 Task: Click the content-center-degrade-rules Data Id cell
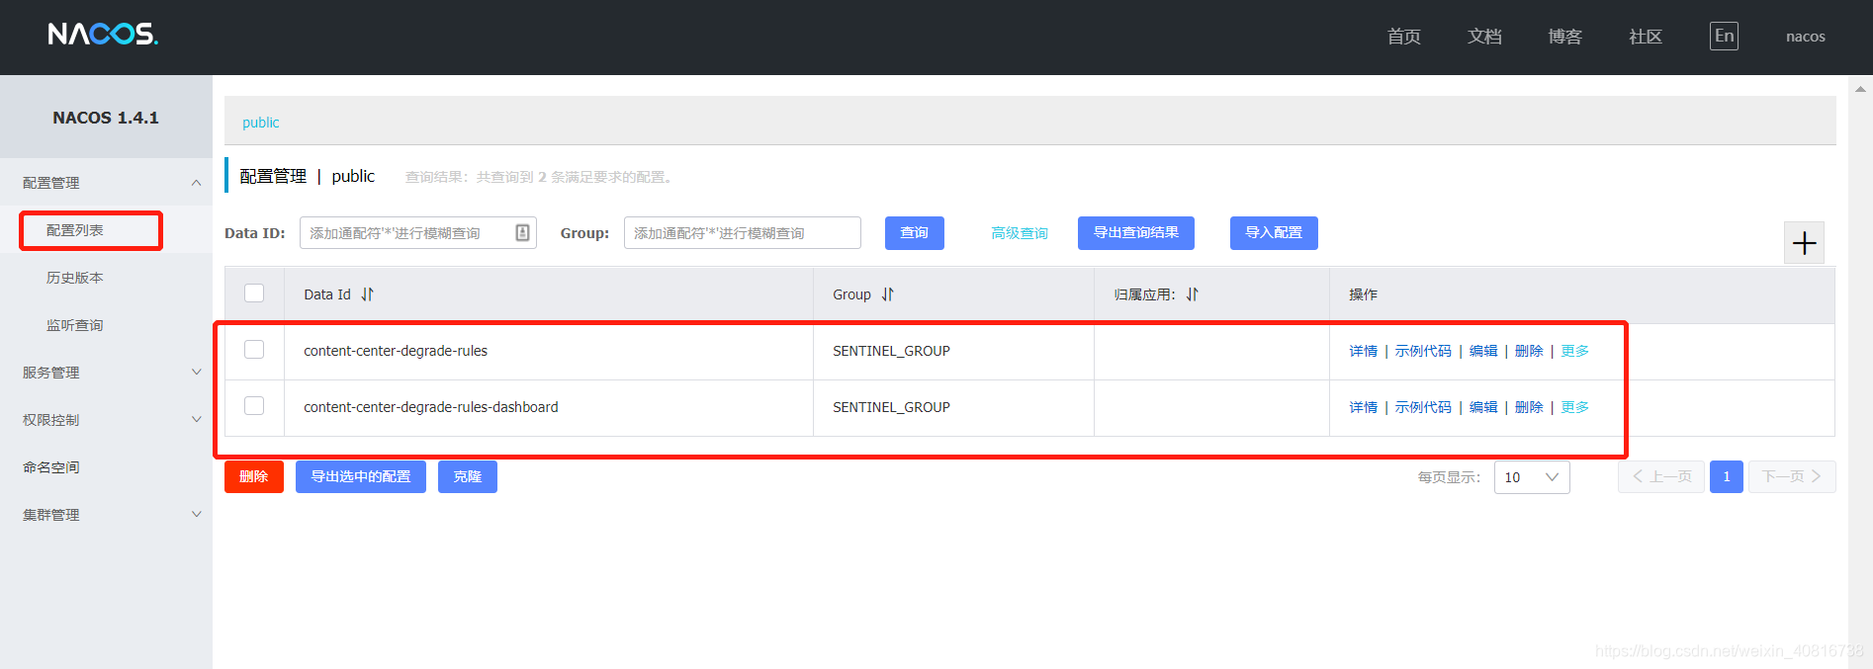(x=396, y=351)
